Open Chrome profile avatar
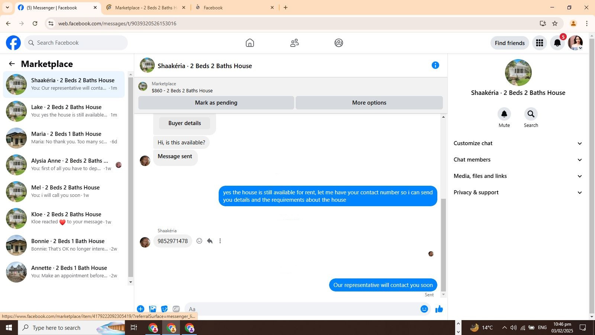The height and width of the screenshot is (335, 595). (x=573, y=23)
